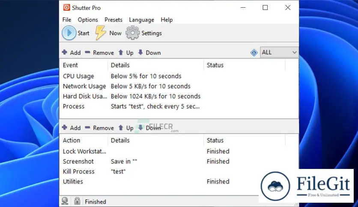Open the File menu
The height and width of the screenshot is (207, 358).
pyautogui.click(x=67, y=20)
